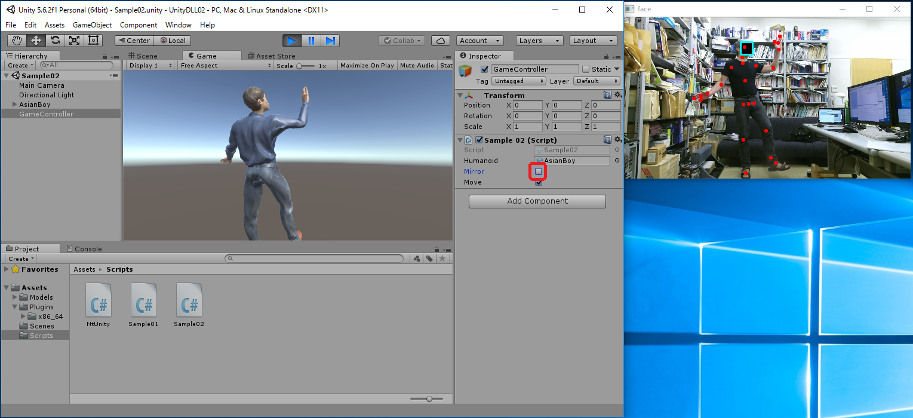Open the cloud services panel
The image size is (913, 418).
440,41
